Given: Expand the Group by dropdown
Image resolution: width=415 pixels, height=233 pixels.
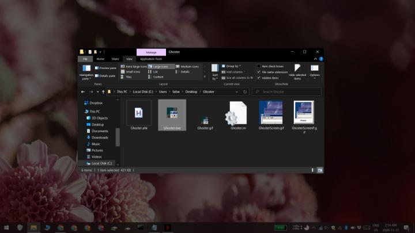Looking at the screenshot, I should pos(233,66).
